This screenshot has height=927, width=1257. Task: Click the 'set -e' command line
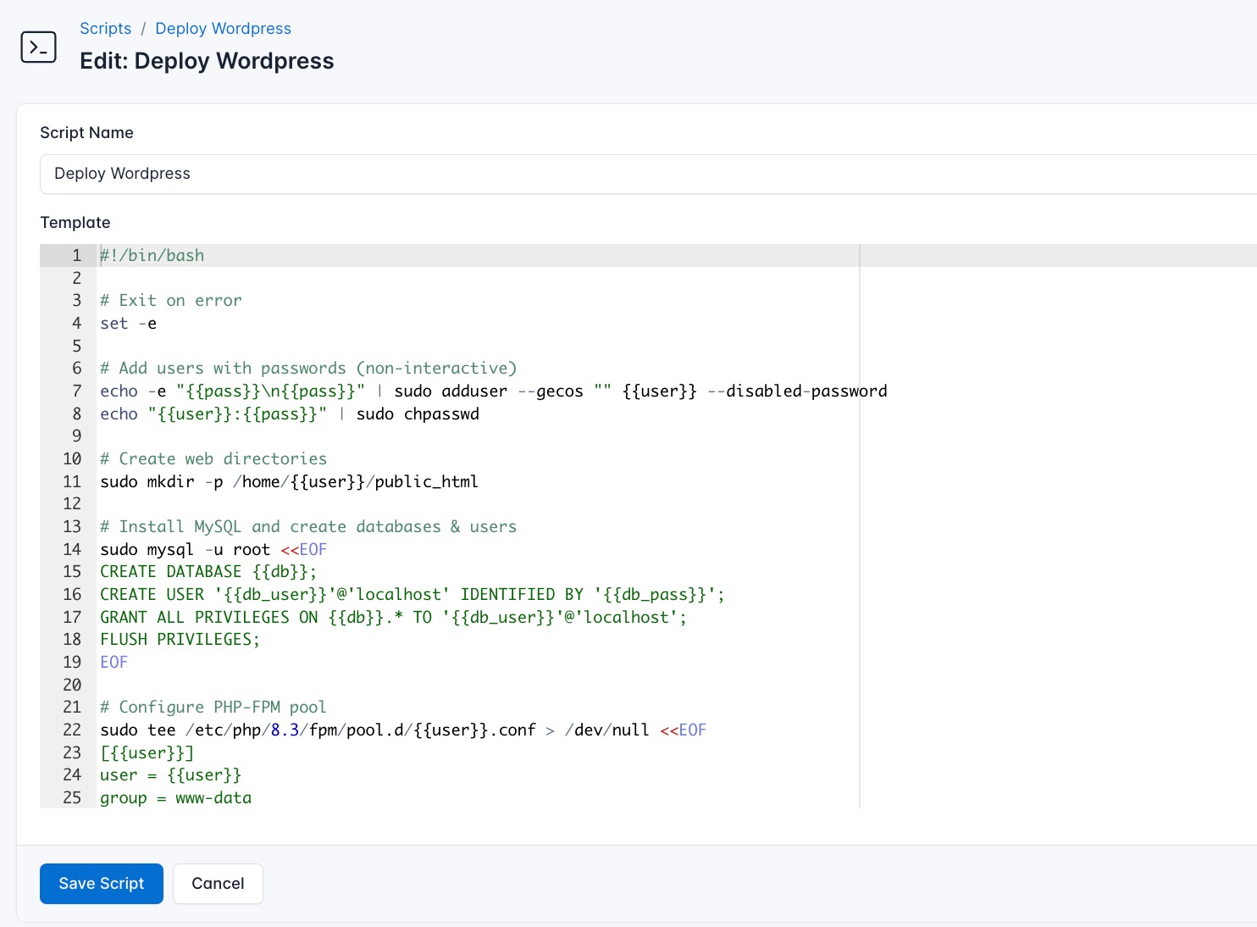[127, 323]
